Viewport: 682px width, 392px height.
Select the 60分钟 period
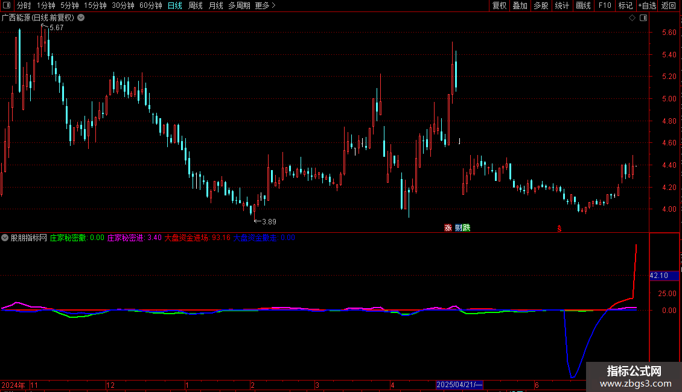tap(151, 5)
